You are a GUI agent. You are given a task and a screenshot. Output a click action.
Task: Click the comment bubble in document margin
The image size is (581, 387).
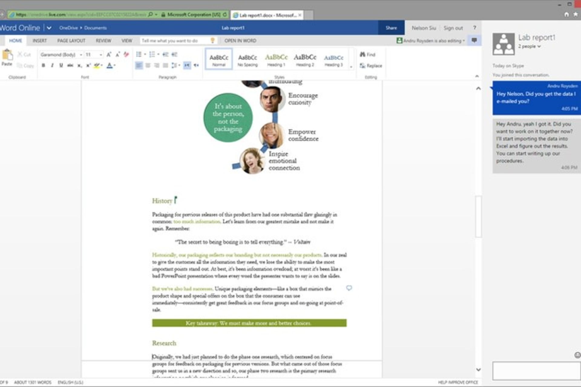349,288
